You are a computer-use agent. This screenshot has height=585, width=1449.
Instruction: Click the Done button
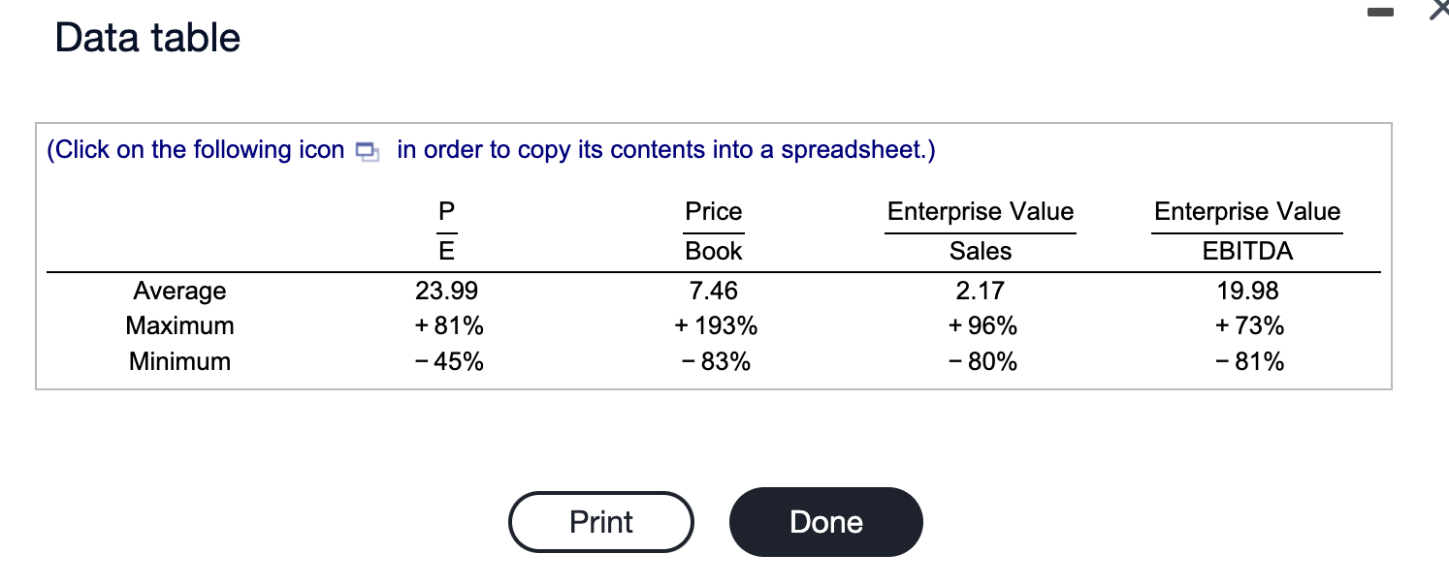click(x=826, y=522)
